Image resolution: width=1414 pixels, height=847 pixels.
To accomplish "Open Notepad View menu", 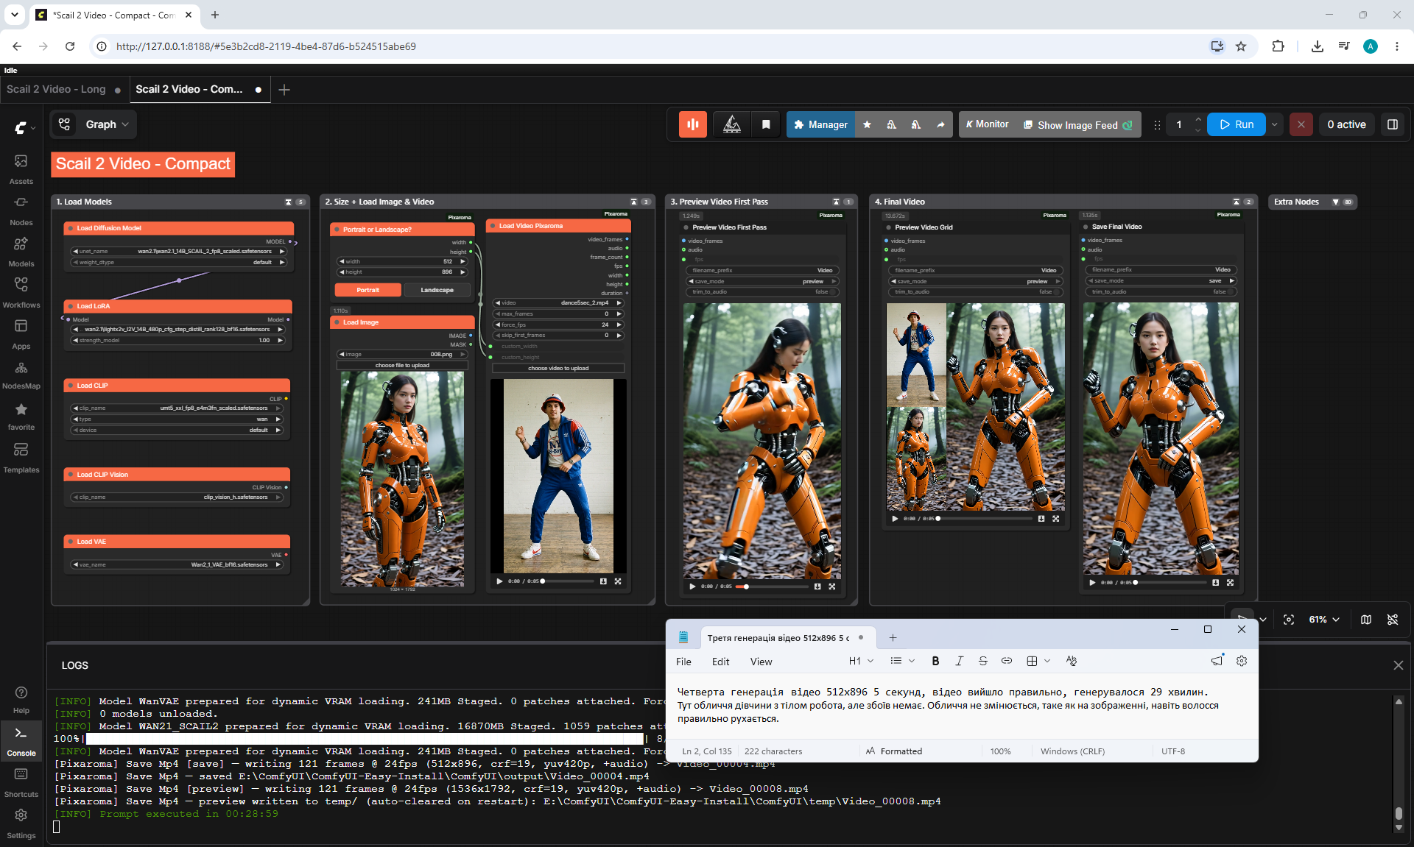I will tap(761, 662).
